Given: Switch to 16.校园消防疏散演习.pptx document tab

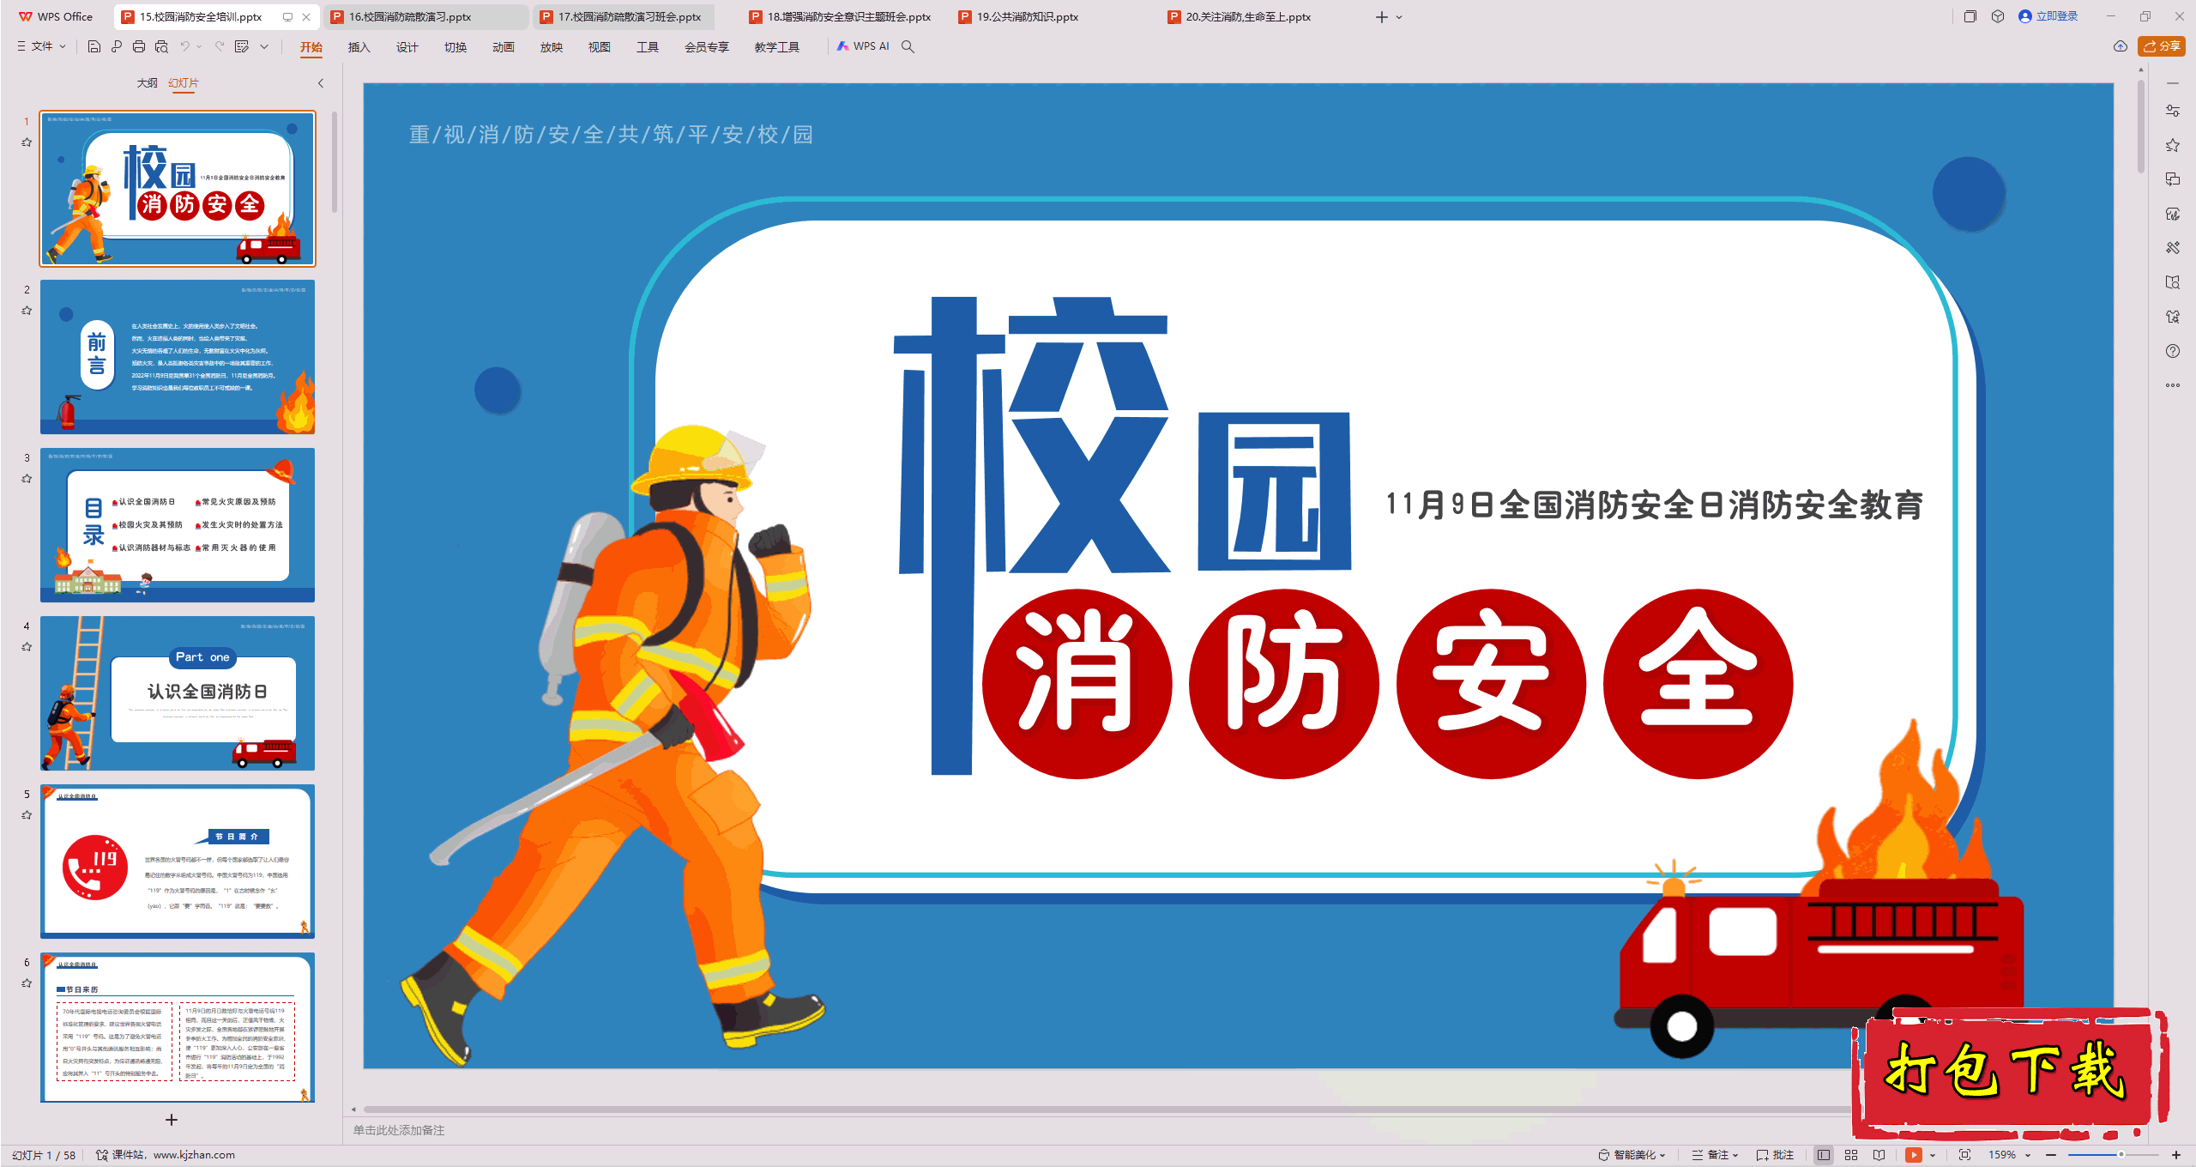Looking at the screenshot, I should click(410, 16).
